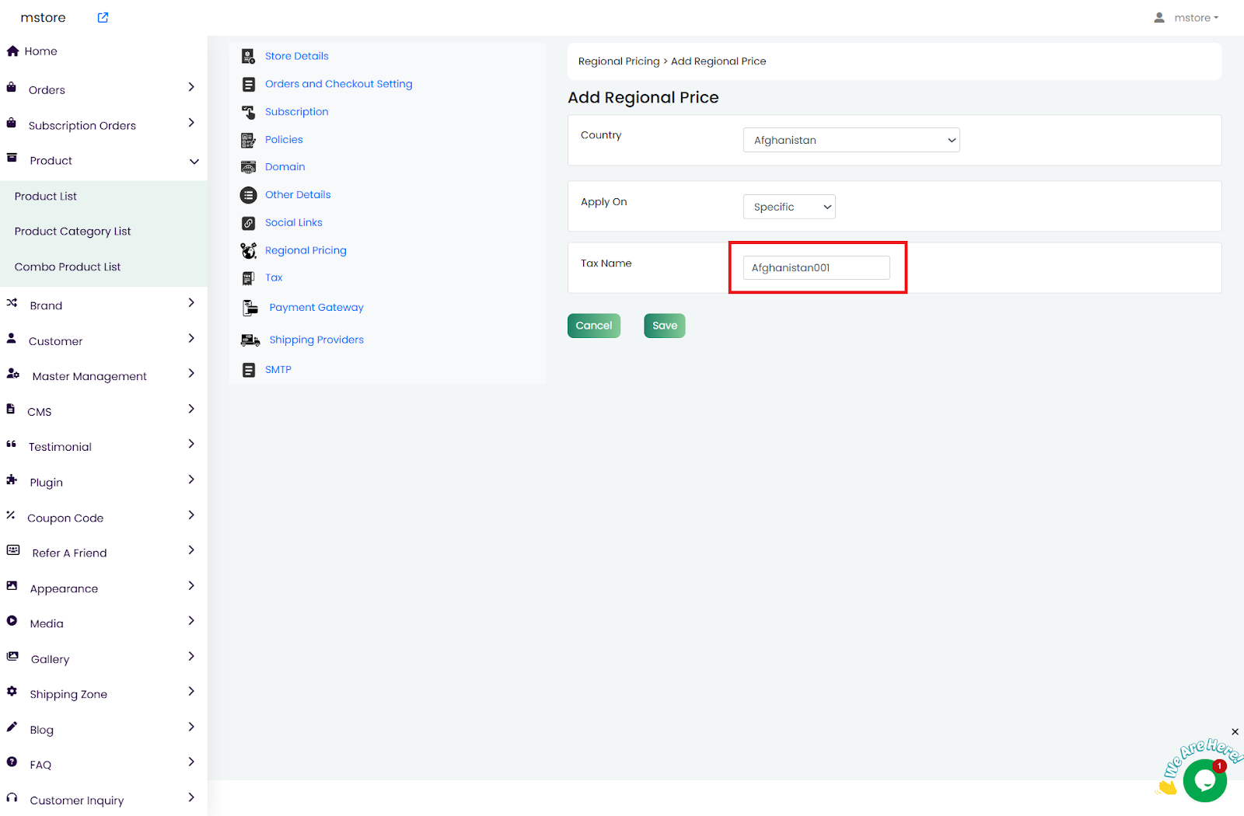Open the mstore user account dropdown

tap(1186, 18)
